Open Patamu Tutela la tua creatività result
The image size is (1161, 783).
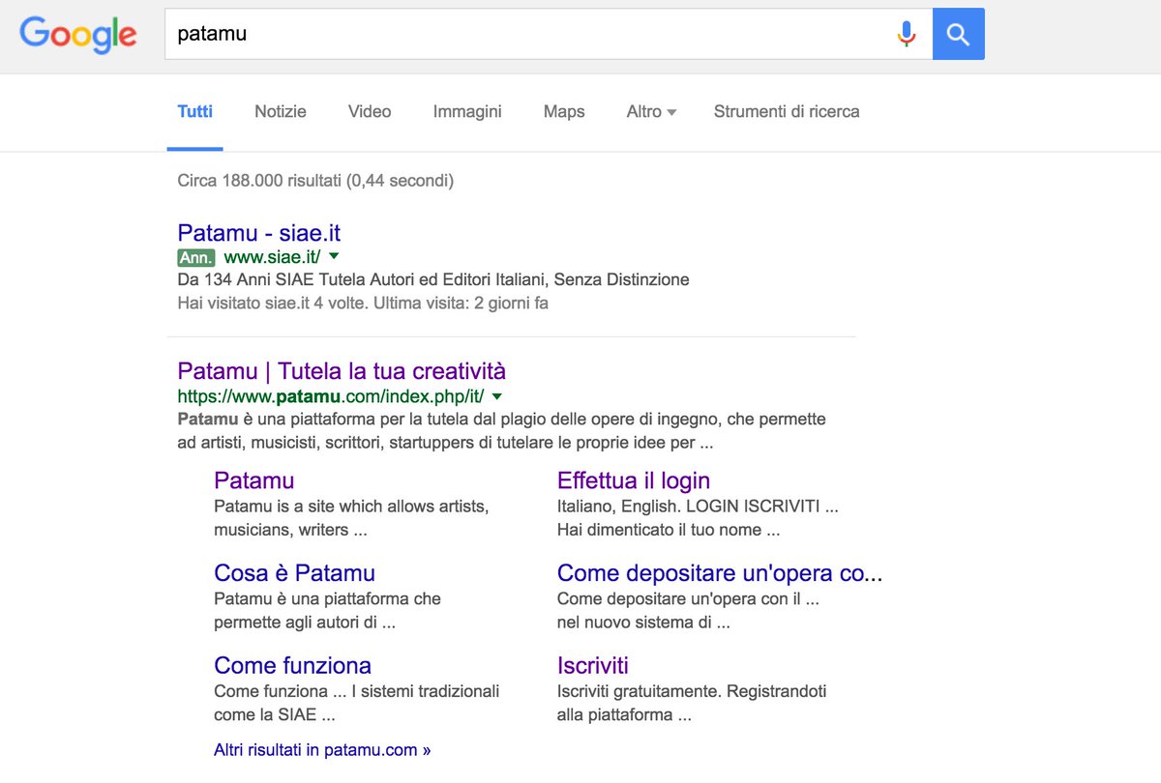click(341, 371)
